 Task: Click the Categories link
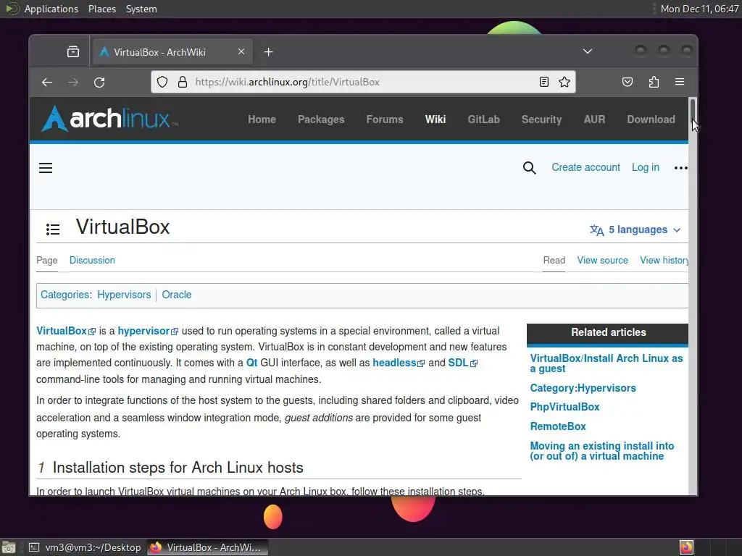click(64, 295)
